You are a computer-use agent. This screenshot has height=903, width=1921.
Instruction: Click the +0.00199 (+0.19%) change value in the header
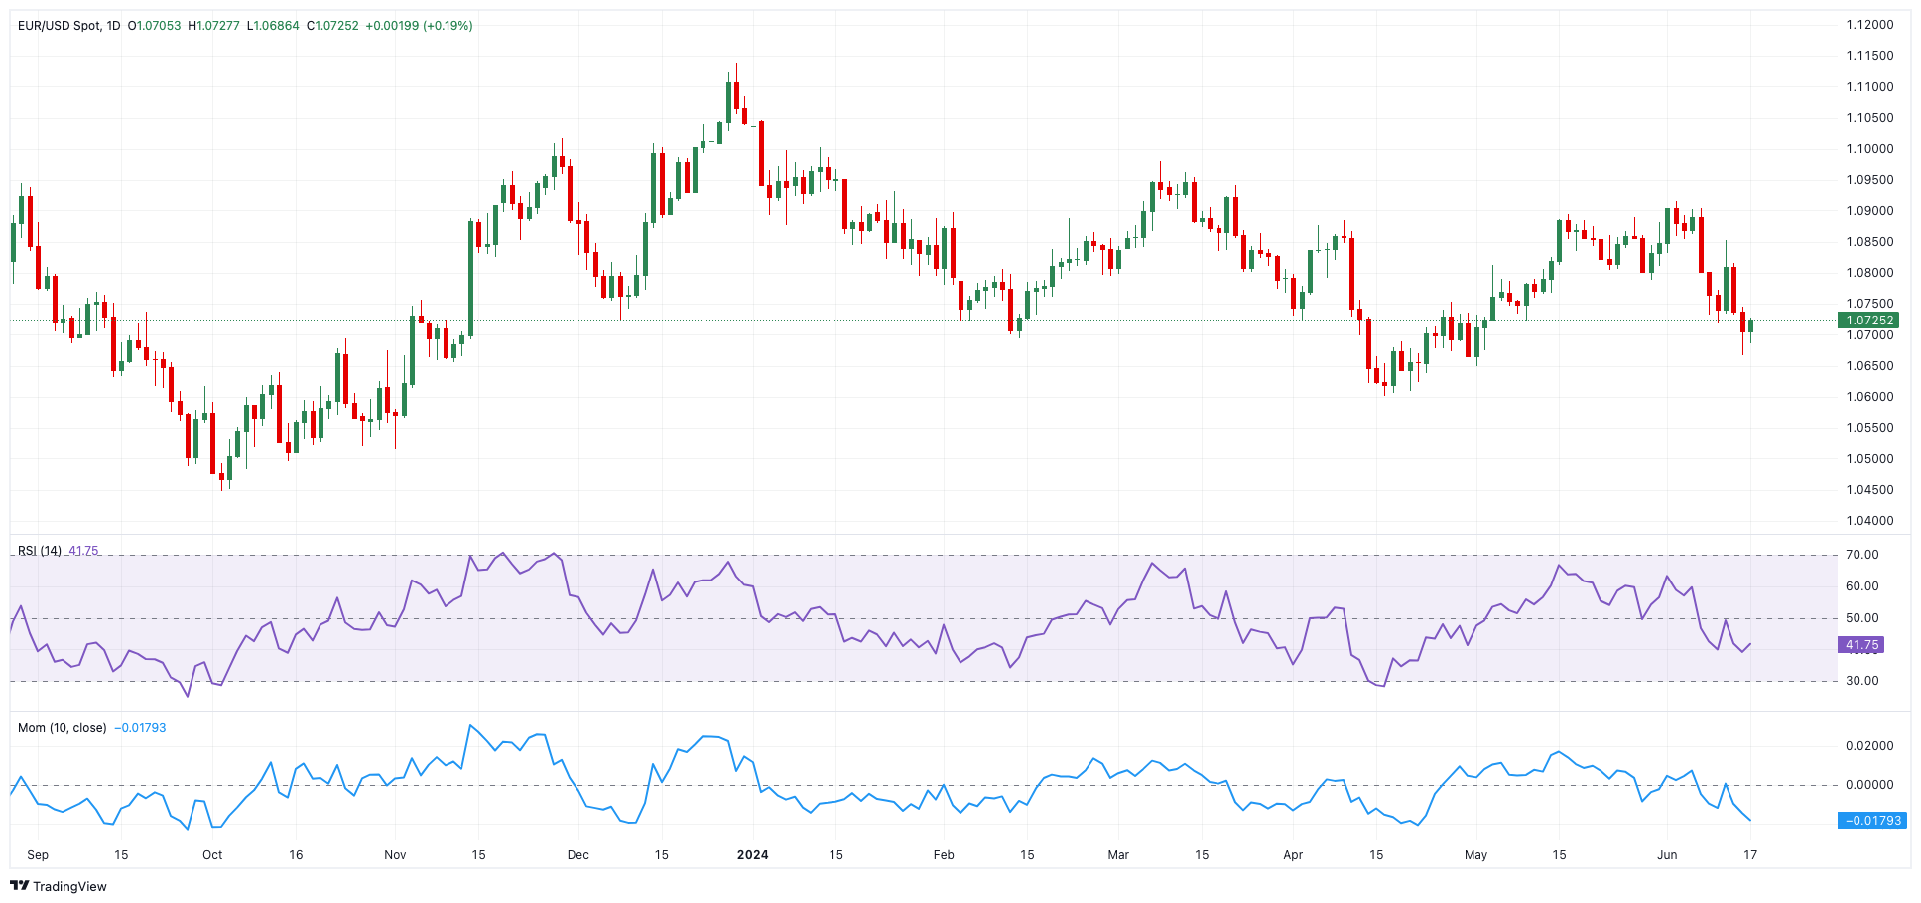(x=419, y=25)
